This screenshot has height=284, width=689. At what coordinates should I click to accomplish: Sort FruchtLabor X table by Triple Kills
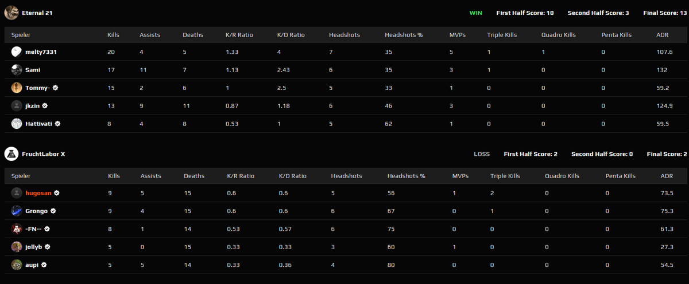[505, 176]
